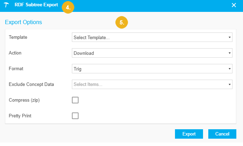Open the Select Template dropdown field
The width and height of the screenshot is (243, 146).
pos(149,37)
